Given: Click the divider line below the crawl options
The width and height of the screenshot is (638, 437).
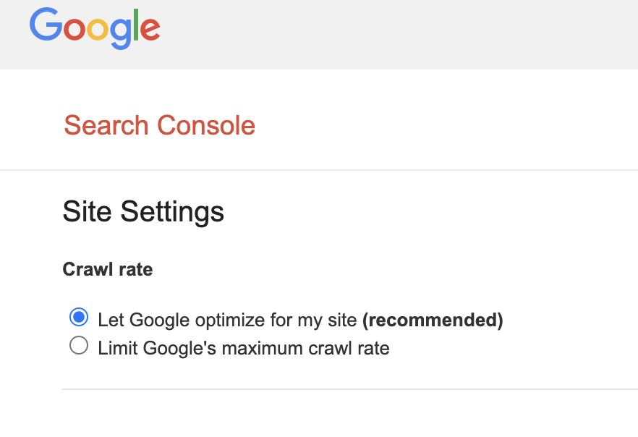Looking at the screenshot, I should pos(350,389).
